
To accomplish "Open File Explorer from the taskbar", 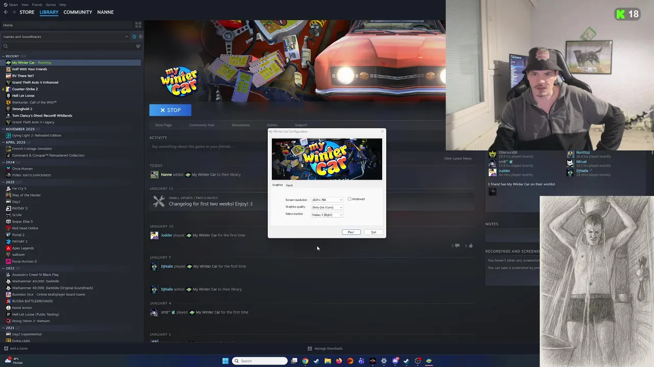I will pos(328,361).
